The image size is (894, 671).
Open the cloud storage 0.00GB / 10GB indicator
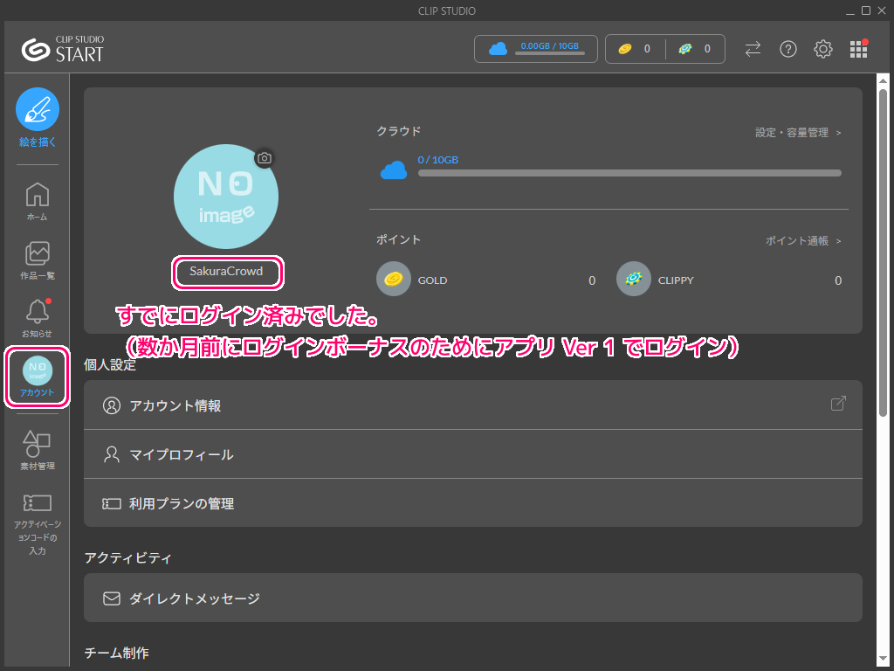pyautogui.click(x=535, y=49)
